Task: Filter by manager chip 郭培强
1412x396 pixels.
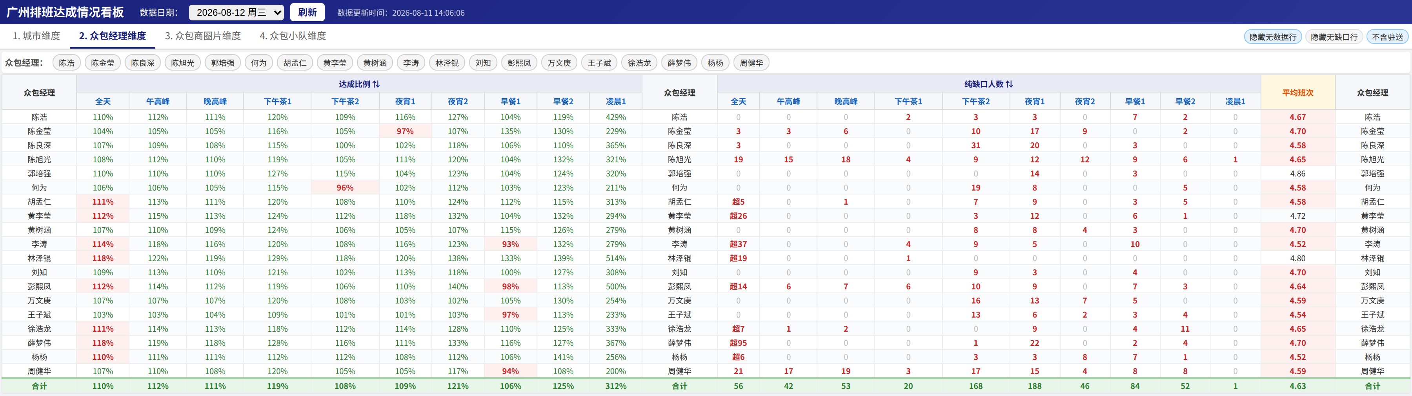Action: coord(223,63)
